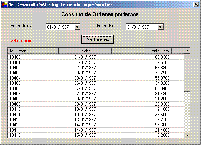The image size is (201, 145).
Task: Click the date 13/01/1997 in row 10412
Action: (x=85, y=120)
